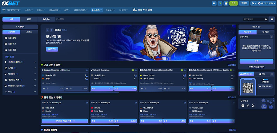
Task: Open header settings gear dropdown
Action: pyautogui.click(x=254, y=3)
